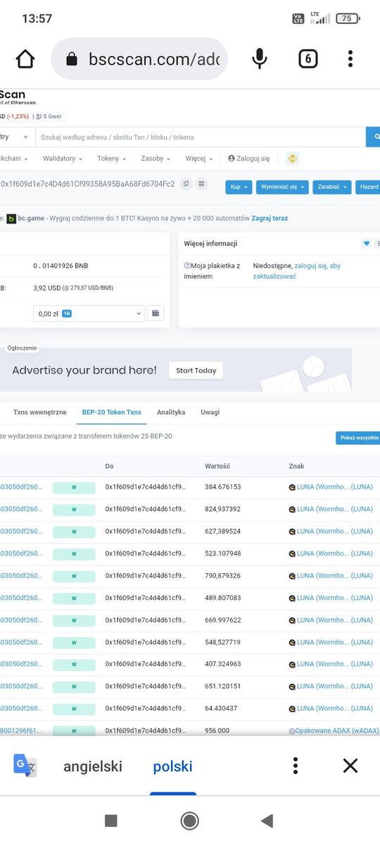380x846 pixels.
Task: Open the translate bar three-dot options
Action: [x=296, y=766]
